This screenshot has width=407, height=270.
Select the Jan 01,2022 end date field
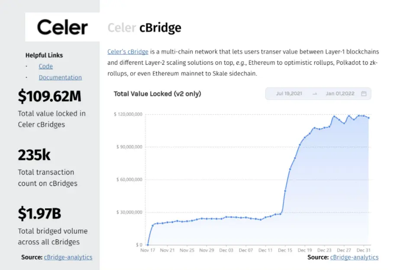pyautogui.click(x=340, y=93)
